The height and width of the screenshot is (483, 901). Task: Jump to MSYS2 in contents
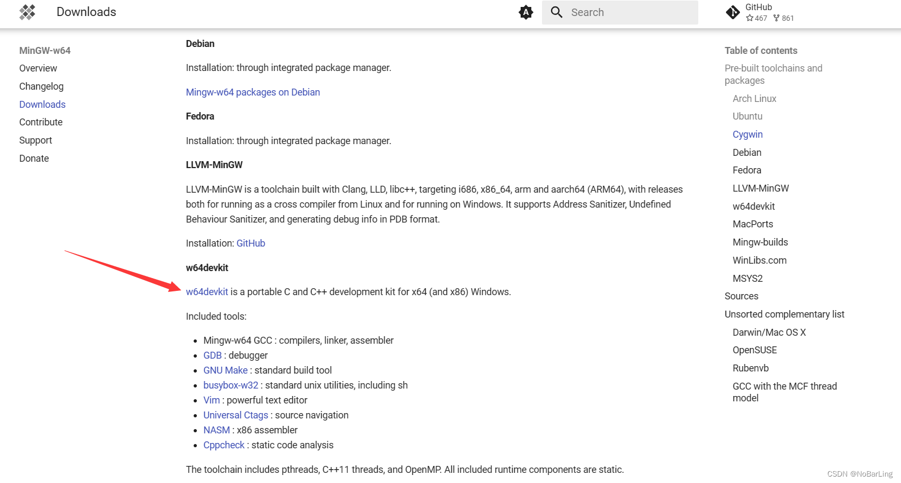[747, 279]
